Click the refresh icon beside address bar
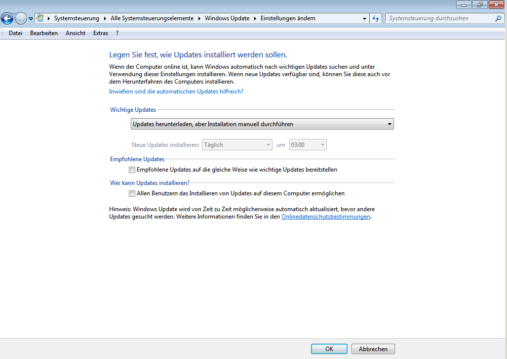The height and width of the screenshot is (359, 507). click(375, 18)
